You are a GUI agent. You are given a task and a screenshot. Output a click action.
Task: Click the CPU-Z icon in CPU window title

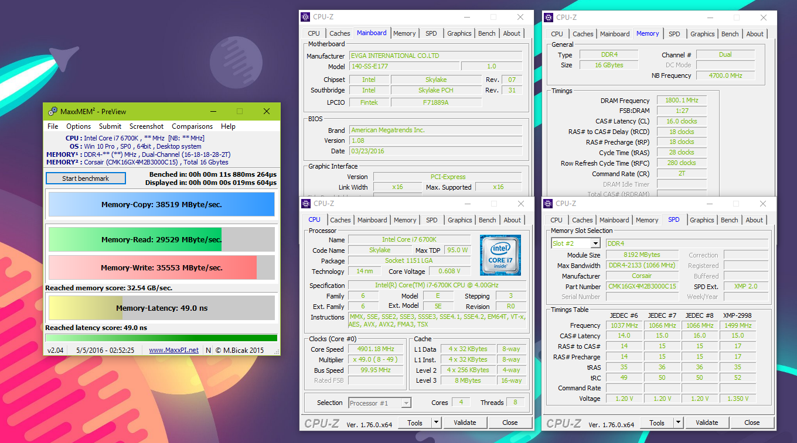click(x=306, y=203)
